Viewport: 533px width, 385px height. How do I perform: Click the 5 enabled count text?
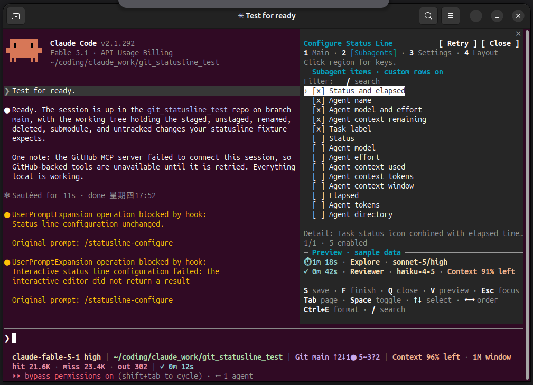point(348,243)
